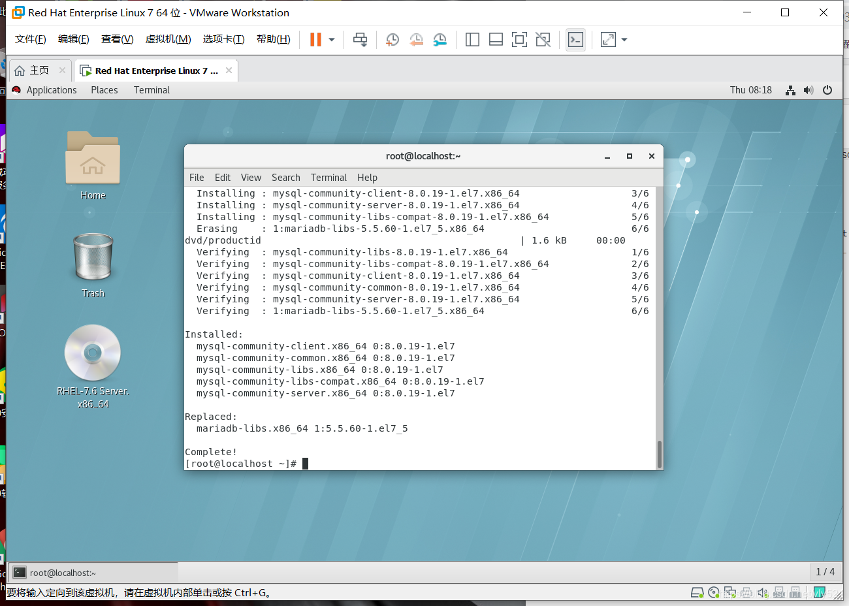
Task: Click 'mariadb-libs.x86_64 1:5.5.60-1.el7_5' line
Action: (x=302, y=428)
